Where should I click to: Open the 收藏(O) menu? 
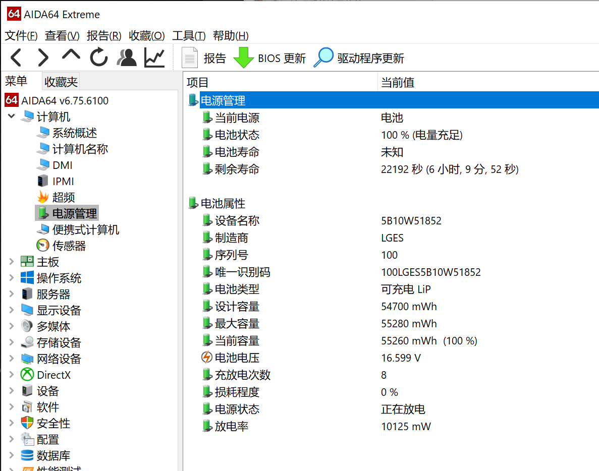pos(147,35)
